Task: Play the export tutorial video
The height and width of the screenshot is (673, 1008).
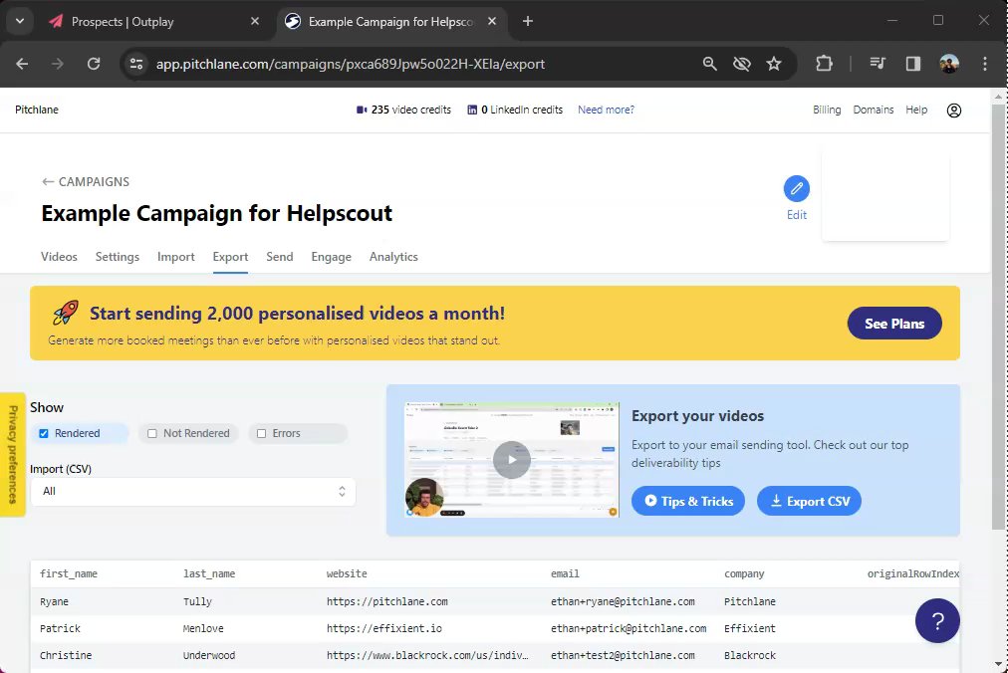Action: tap(512, 460)
